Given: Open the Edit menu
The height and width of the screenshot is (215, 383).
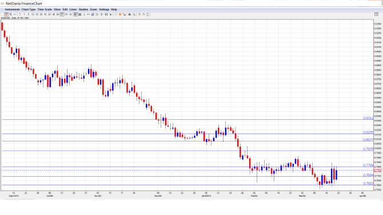Looking at the screenshot, I should 65,9.
